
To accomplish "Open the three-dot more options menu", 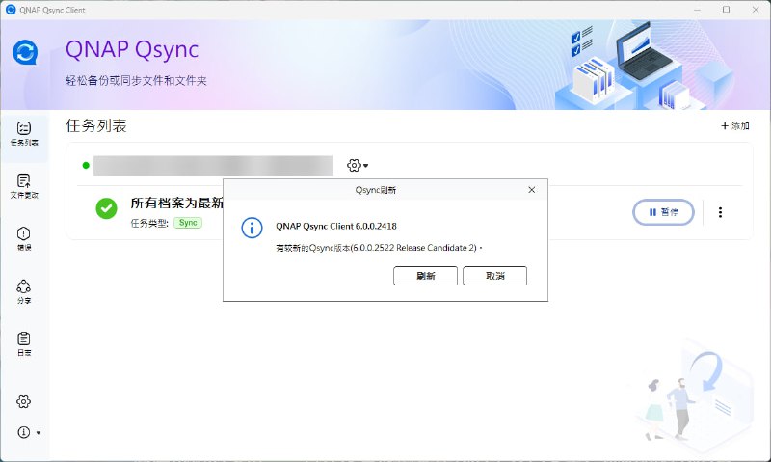I will [720, 212].
